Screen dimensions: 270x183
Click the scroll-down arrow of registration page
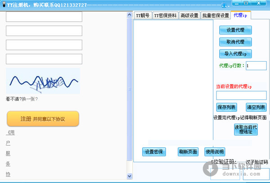coord(129,176)
